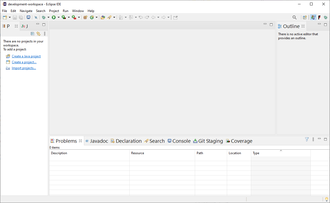Open the Coverage launch dropdown arrow
Screen dimensions: 330x203
69,17
